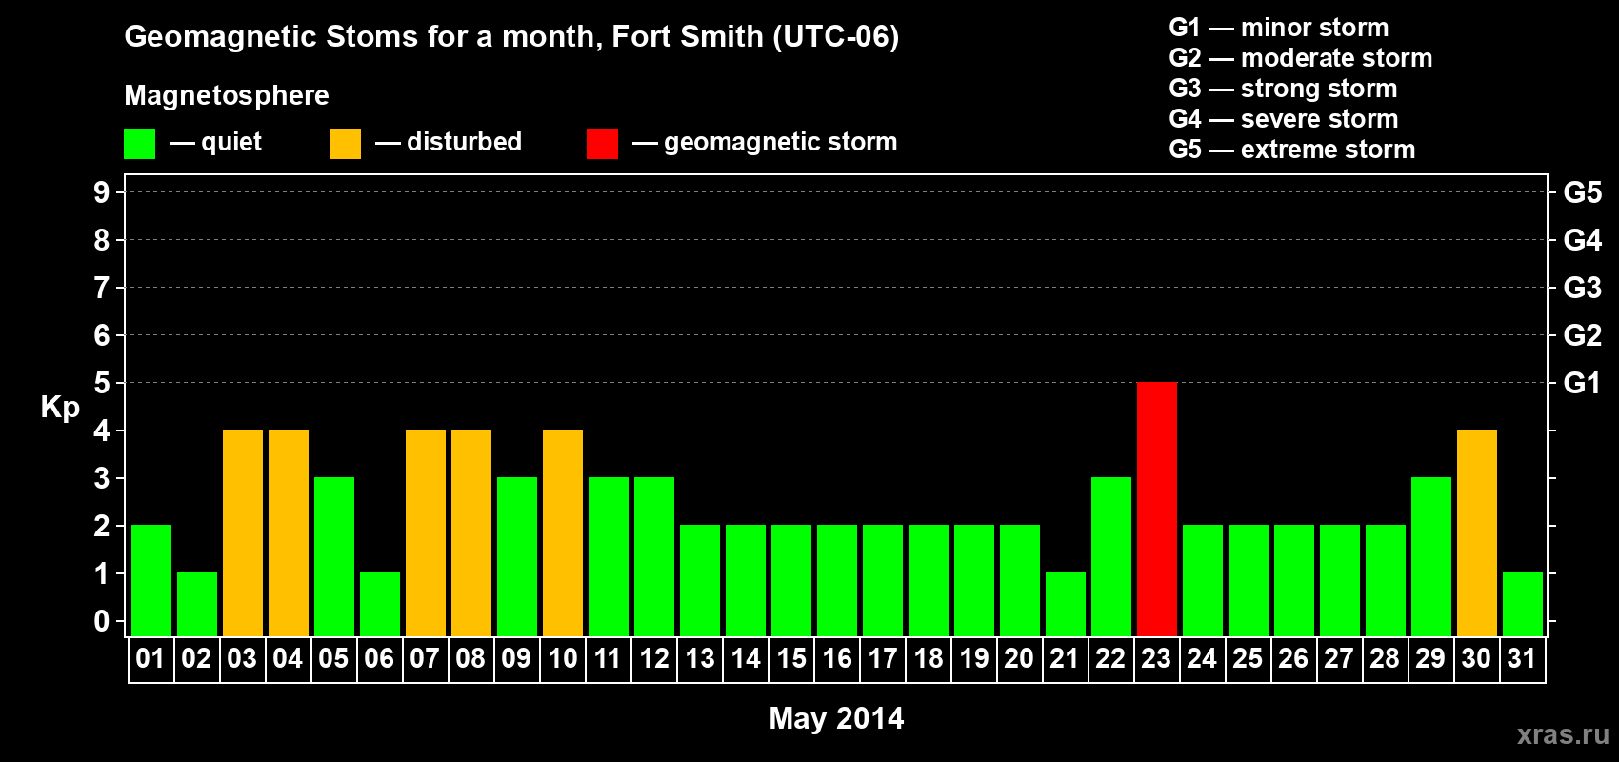Click 'G1 — minor storm' legend entry
Screen dimensions: 1619x762
click(x=1279, y=28)
